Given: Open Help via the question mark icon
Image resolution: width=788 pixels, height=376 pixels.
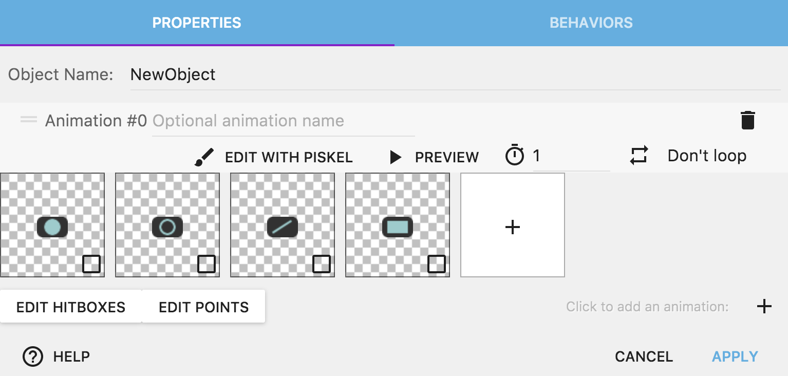Looking at the screenshot, I should 32,356.
